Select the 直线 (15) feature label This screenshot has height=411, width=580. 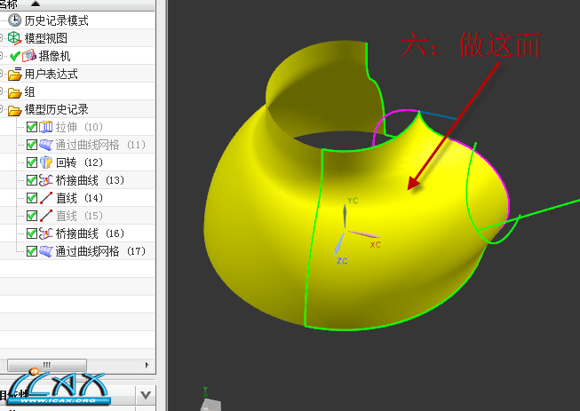[79, 216]
